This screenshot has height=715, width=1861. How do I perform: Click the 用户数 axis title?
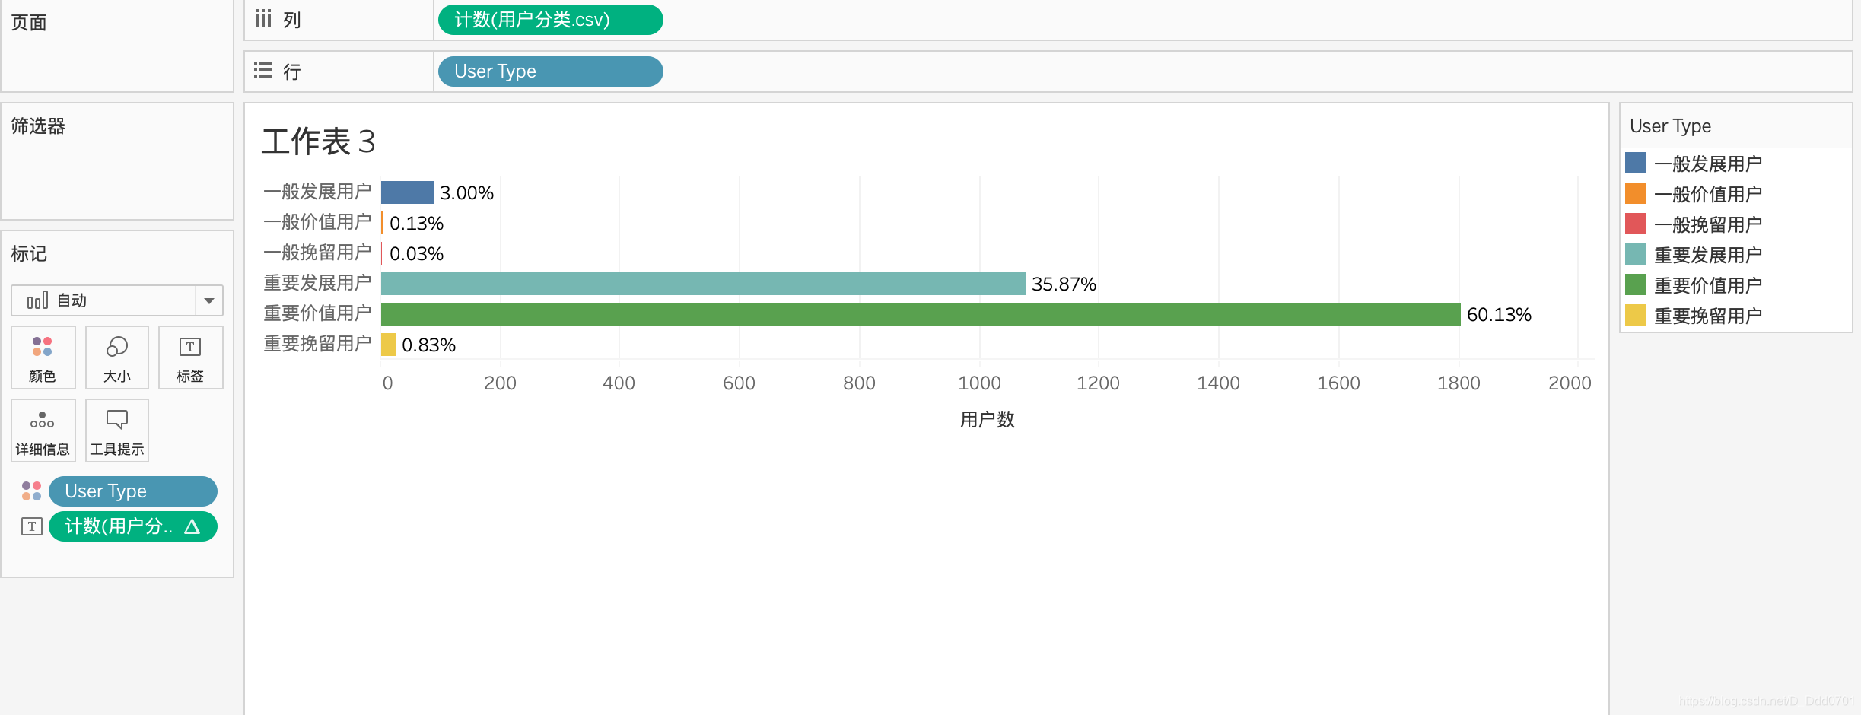click(987, 419)
